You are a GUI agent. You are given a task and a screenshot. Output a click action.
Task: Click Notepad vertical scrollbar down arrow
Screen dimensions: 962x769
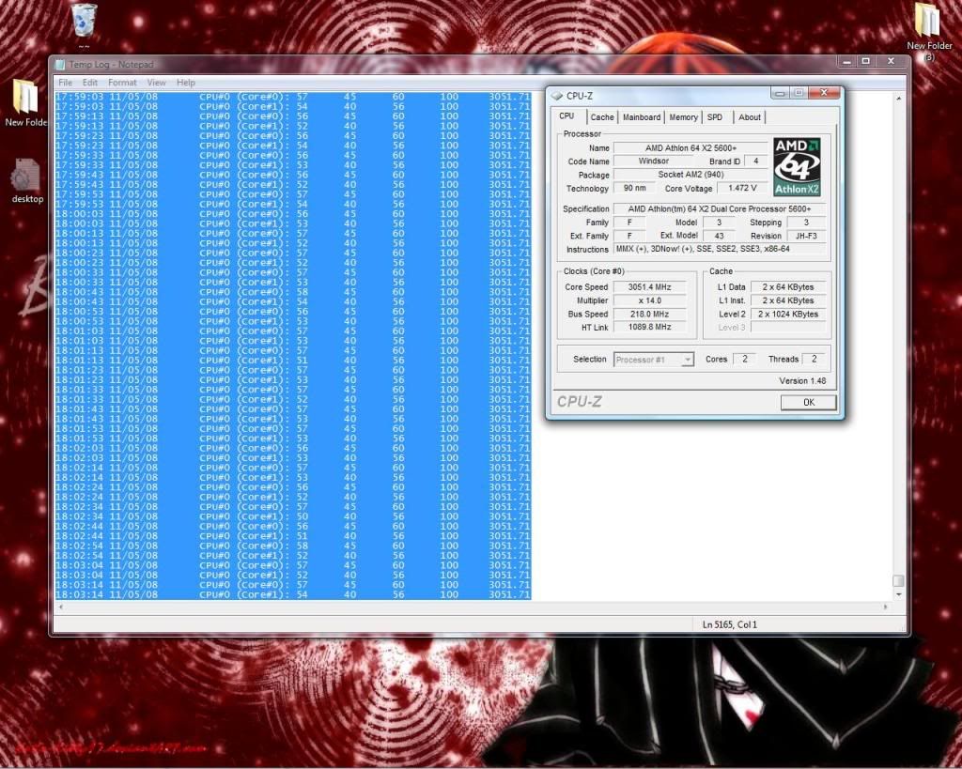tap(899, 594)
